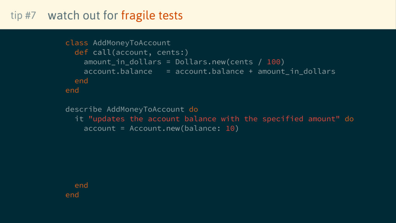This screenshot has height=223, width=396.
Task: Click the "def" keyword
Action: [81, 52]
